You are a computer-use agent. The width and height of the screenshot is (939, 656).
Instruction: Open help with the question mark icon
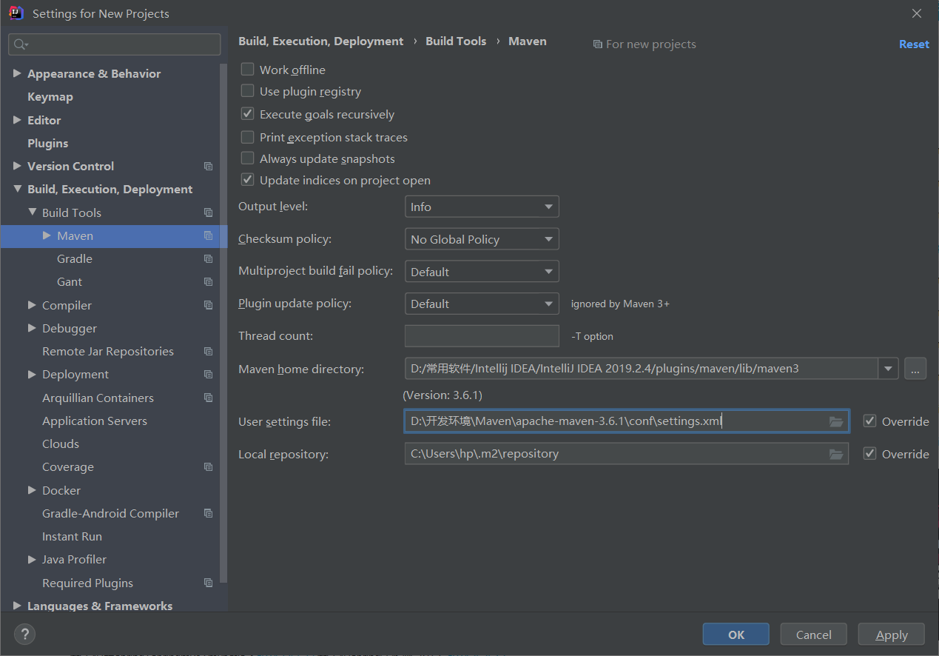(24, 635)
